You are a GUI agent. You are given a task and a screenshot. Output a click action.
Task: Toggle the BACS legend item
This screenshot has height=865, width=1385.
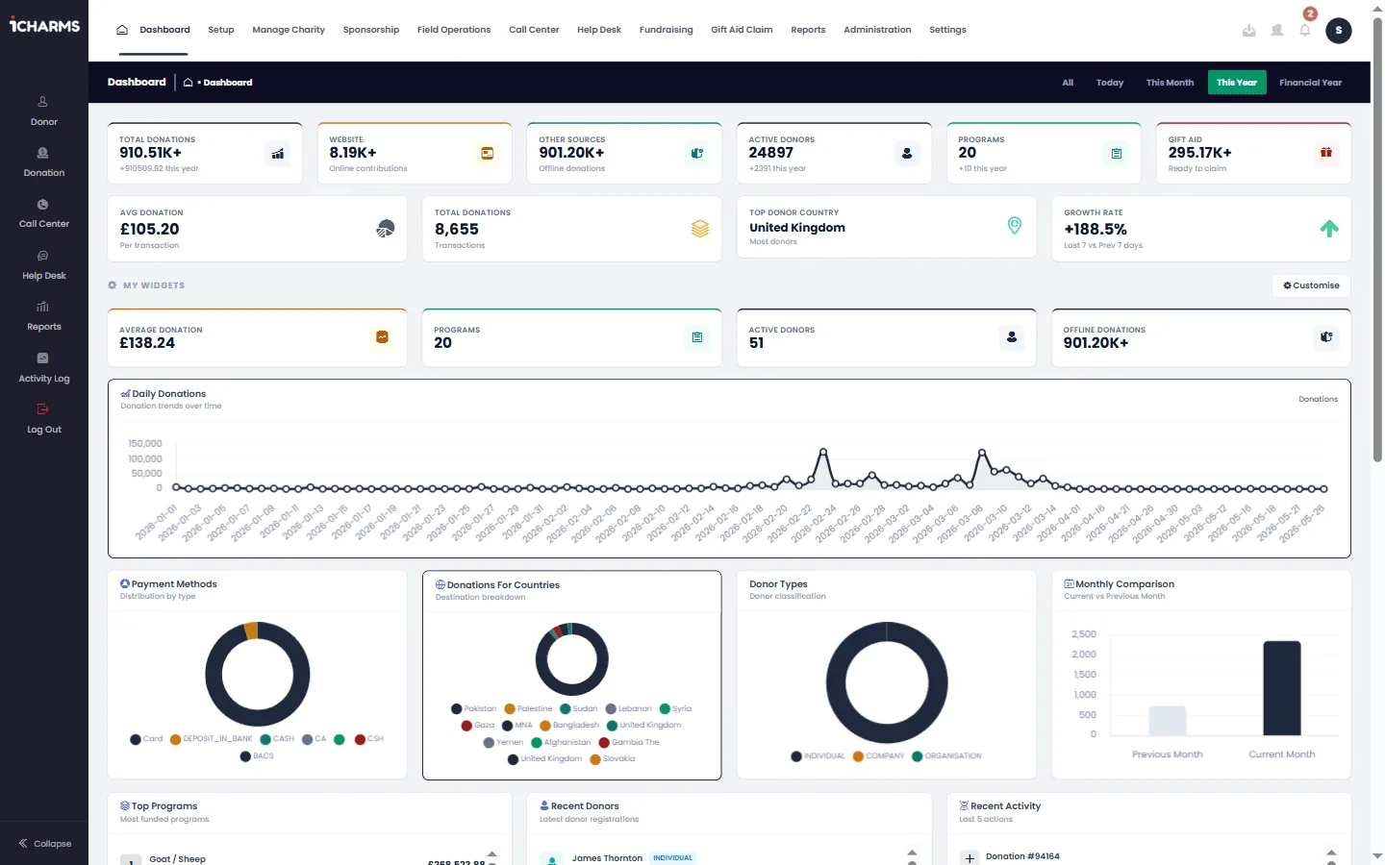point(257,756)
